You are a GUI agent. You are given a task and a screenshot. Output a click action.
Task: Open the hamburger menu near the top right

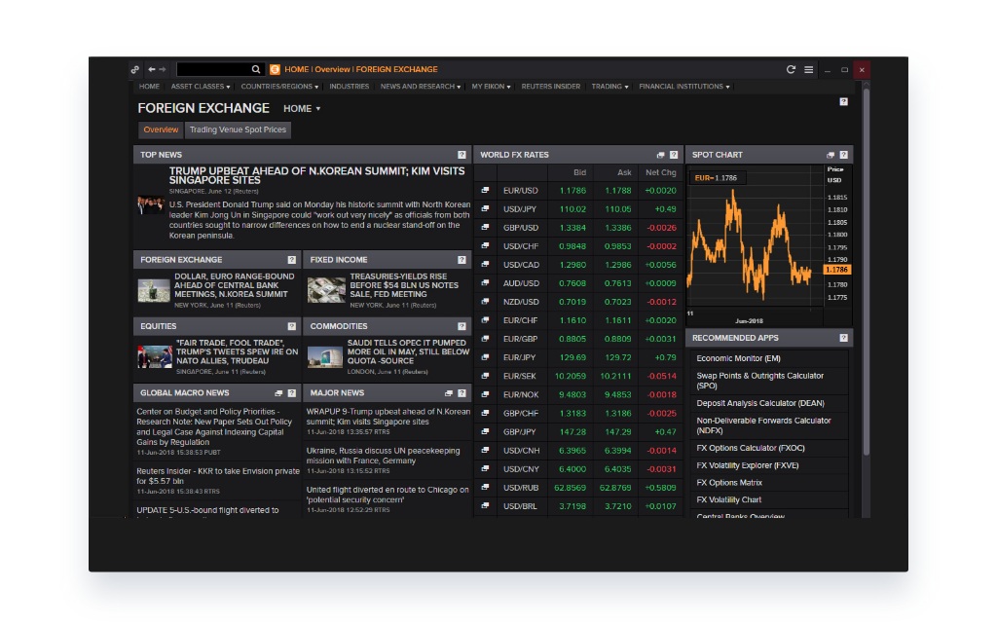coord(809,69)
